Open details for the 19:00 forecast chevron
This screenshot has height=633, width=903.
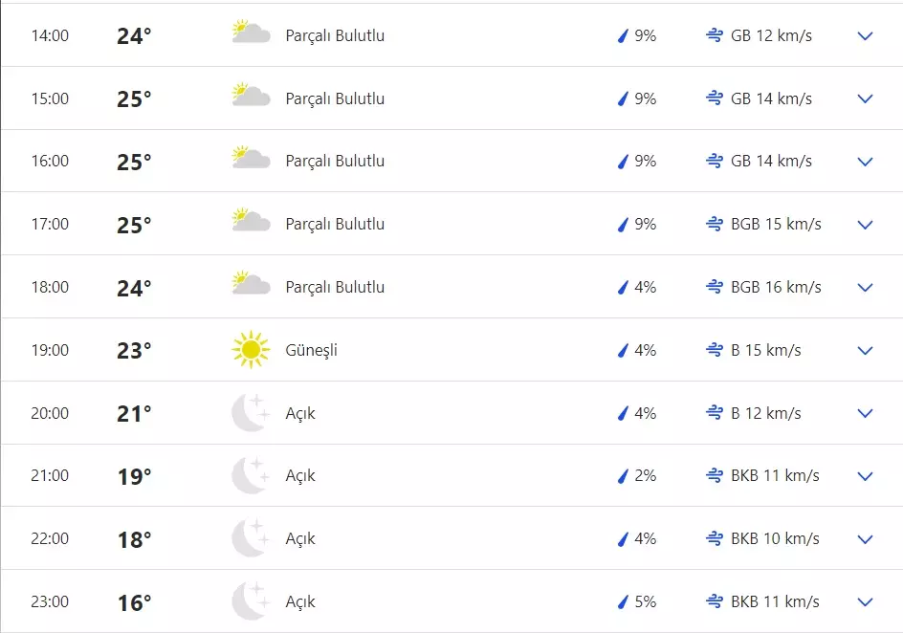(x=866, y=351)
